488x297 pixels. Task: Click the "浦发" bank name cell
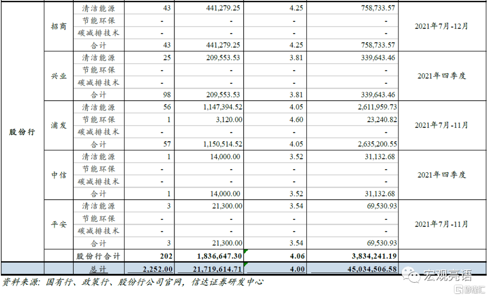point(59,126)
